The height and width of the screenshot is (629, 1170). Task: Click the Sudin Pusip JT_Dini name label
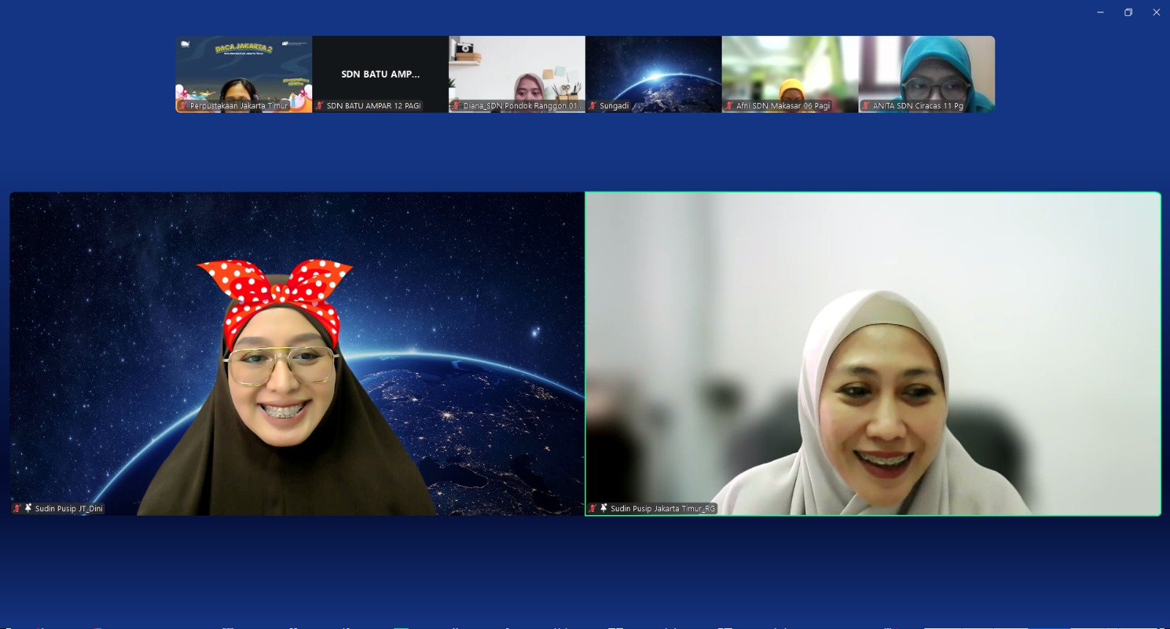pyautogui.click(x=69, y=508)
